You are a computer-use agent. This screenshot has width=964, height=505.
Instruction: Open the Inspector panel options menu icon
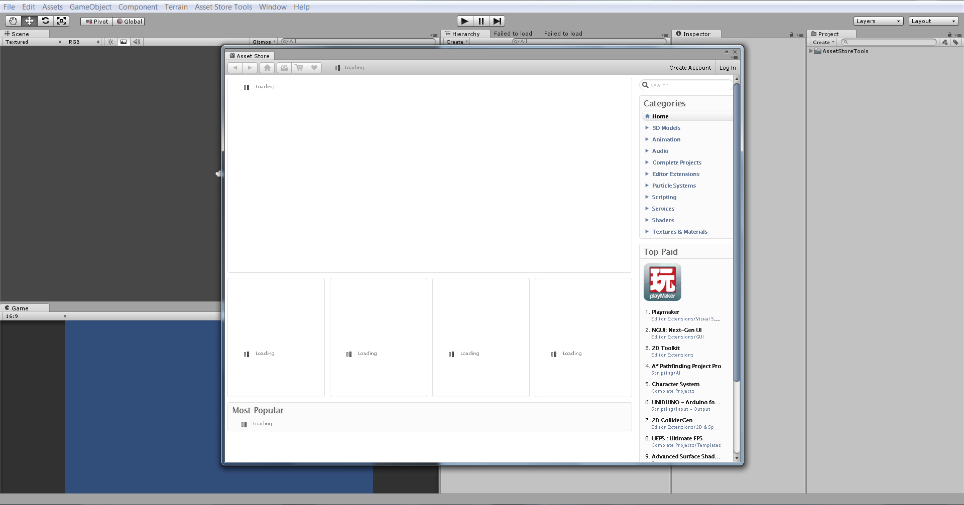tap(800, 35)
